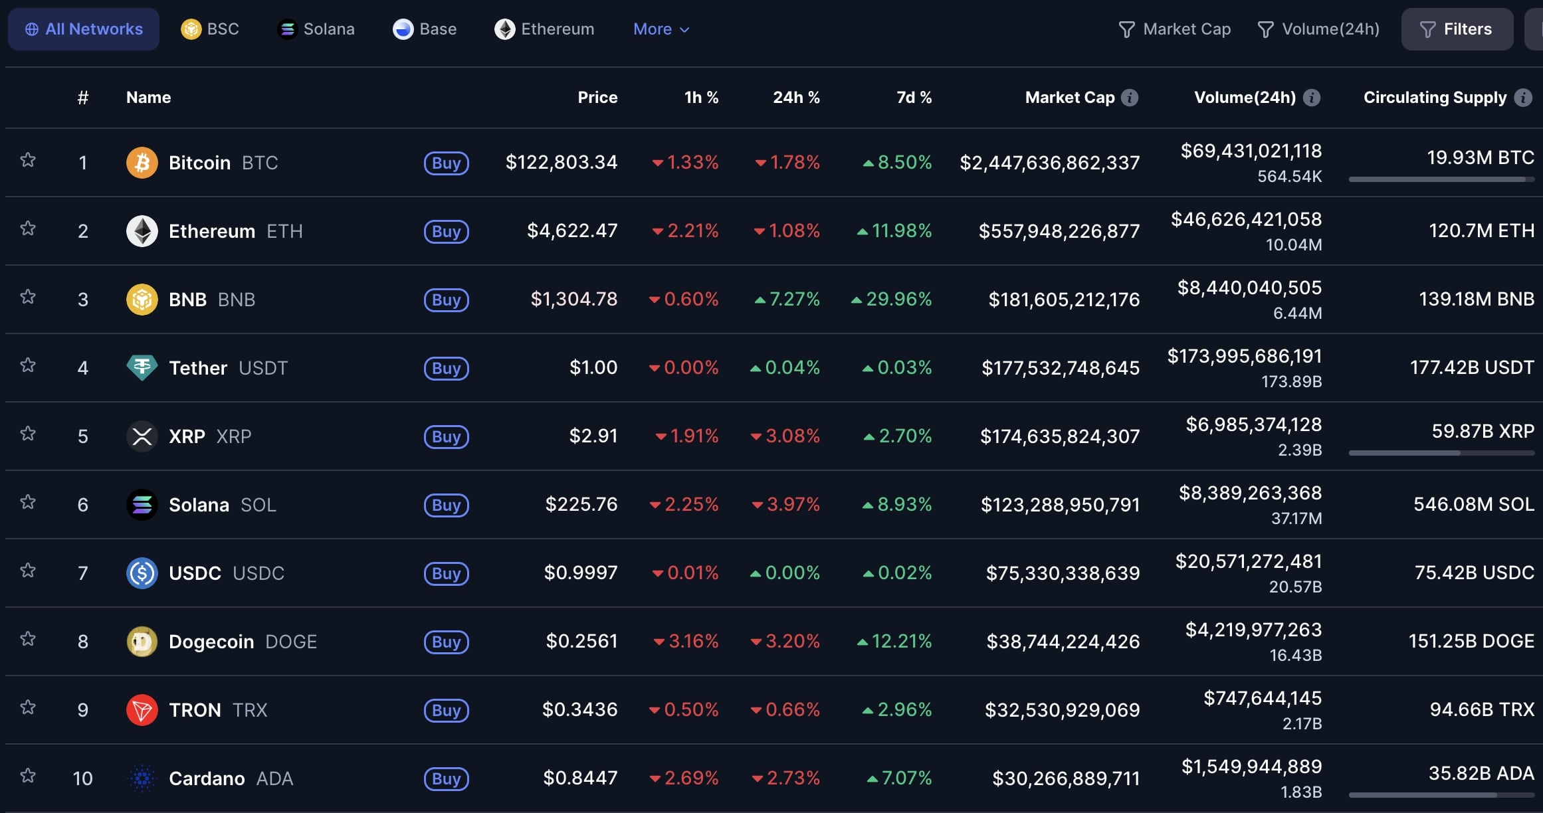This screenshot has height=813, width=1543.
Task: Click Buy for USDC
Action: tap(447, 574)
